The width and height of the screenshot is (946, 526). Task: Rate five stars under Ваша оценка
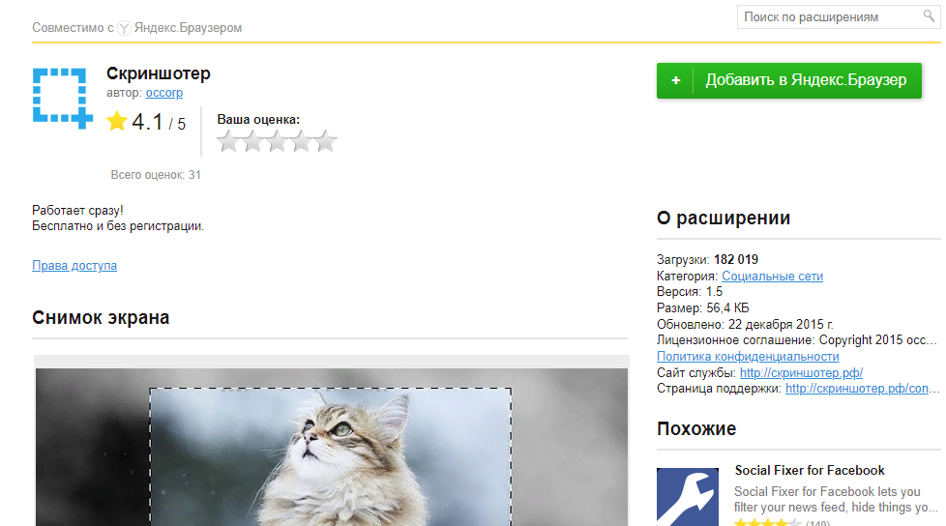(x=325, y=141)
